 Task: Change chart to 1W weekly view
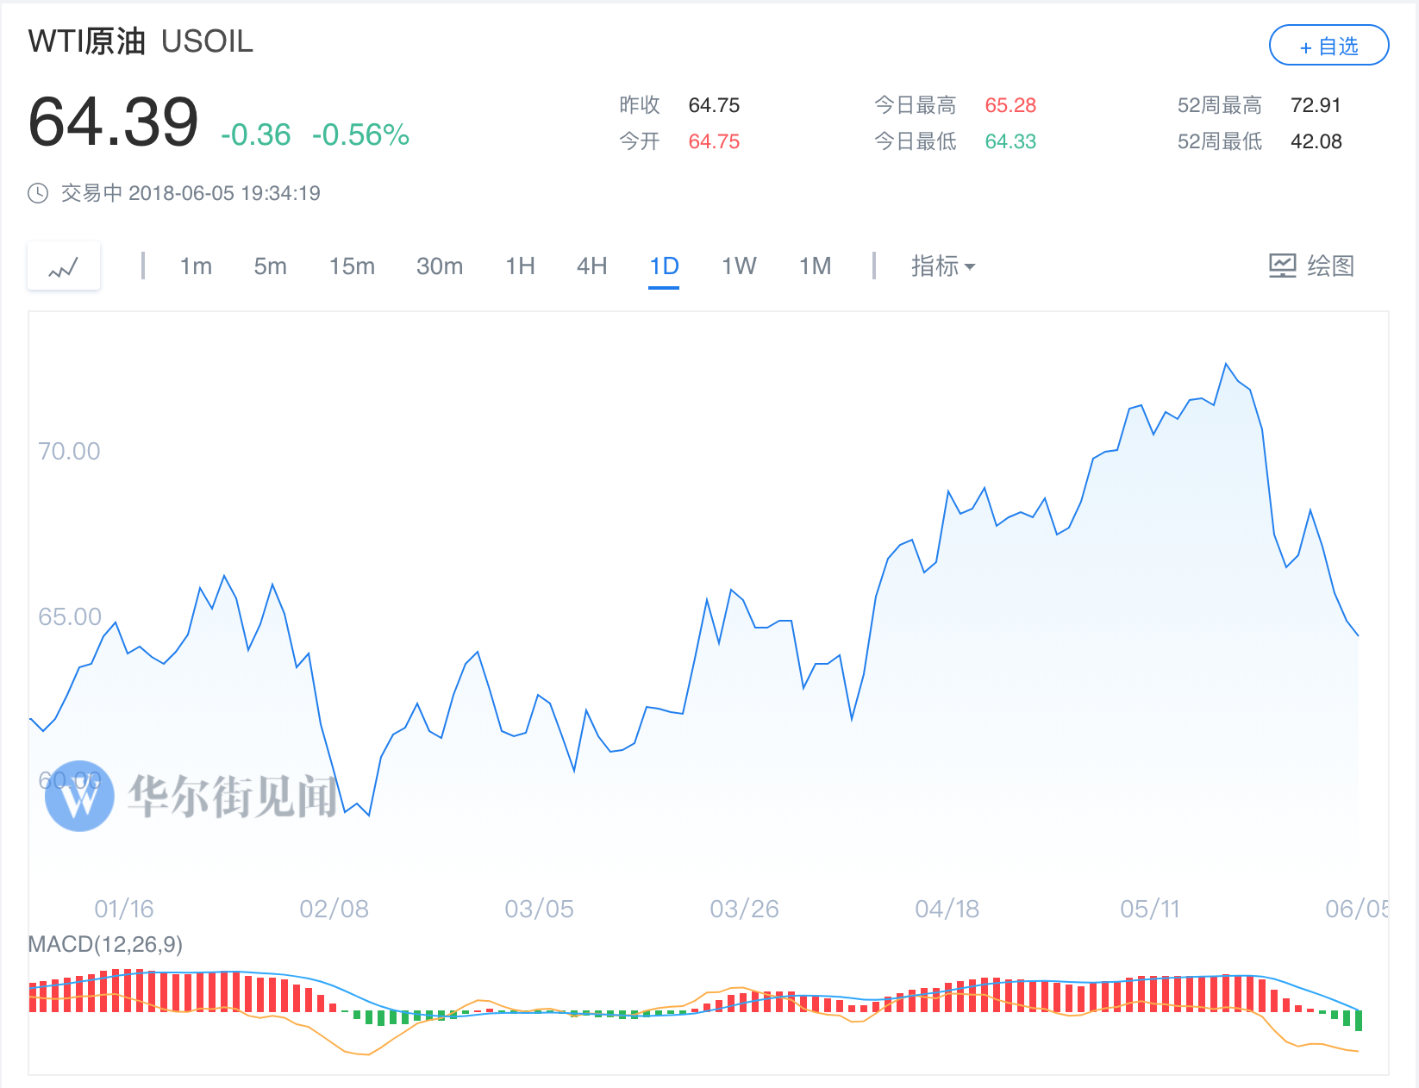(x=739, y=266)
